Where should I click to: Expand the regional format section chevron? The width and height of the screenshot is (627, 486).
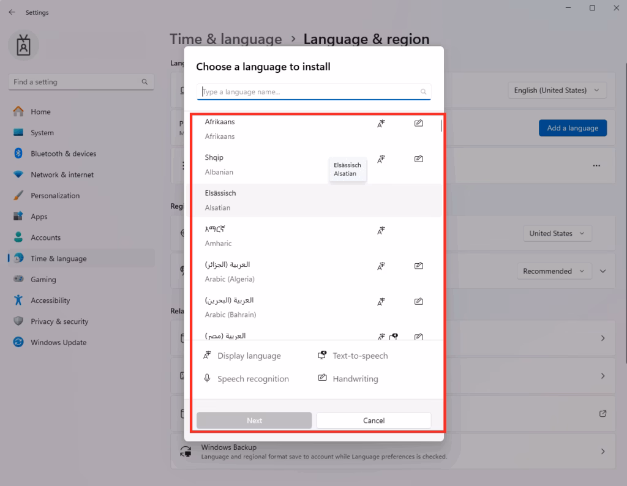[x=603, y=271]
